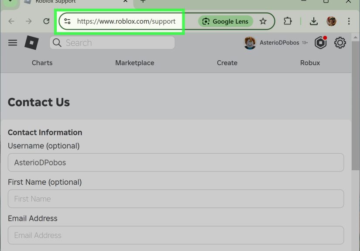The width and height of the screenshot is (360, 251).
Task: Open the Marketplace tab
Action: click(135, 63)
